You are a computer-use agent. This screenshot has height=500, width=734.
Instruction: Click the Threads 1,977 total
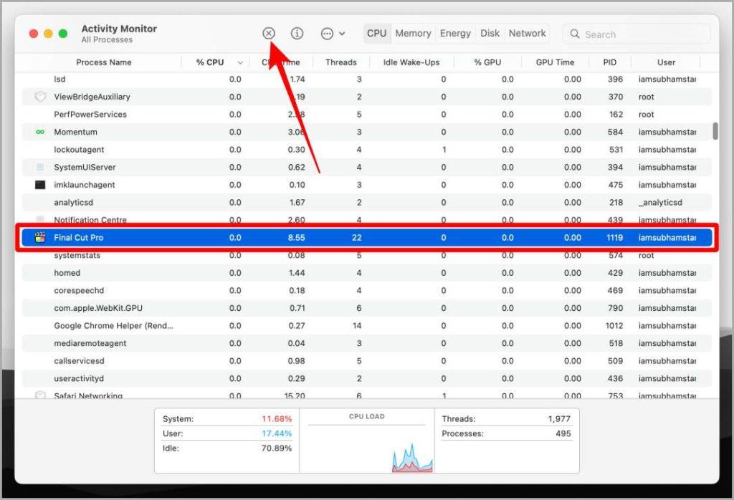[559, 418]
